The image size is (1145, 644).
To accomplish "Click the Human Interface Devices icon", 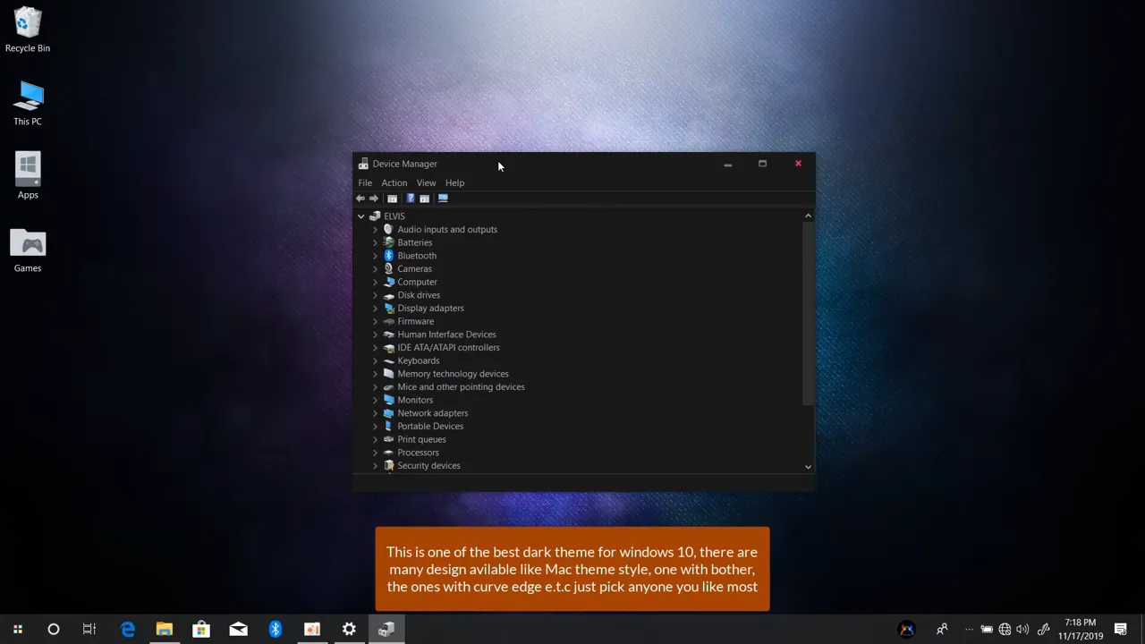I will [388, 335].
